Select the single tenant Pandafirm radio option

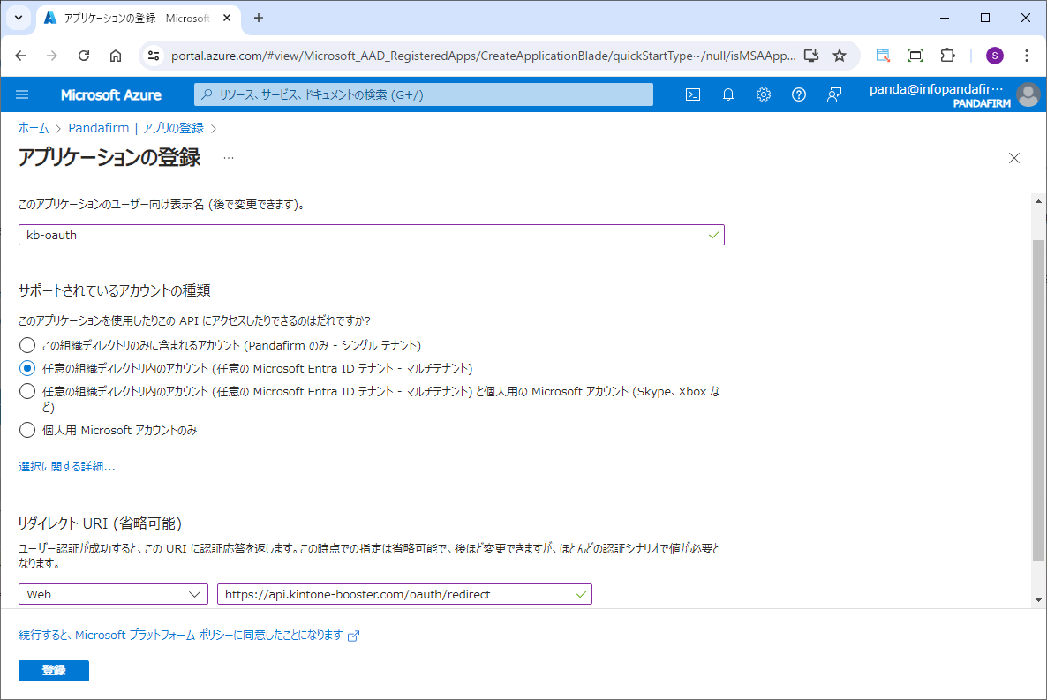[x=27, y=345]
